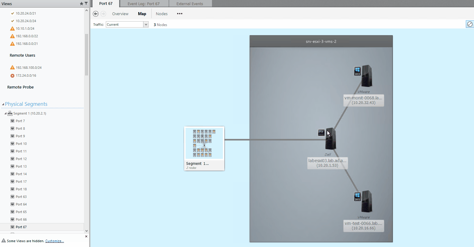474x247 pixels.
Task: Open the more options ellipsis menu
Action: [x=180, y=14]
